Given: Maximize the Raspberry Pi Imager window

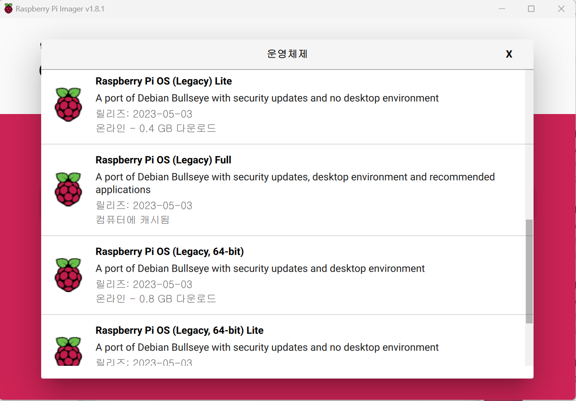Looking at the screenshot, I should (531, 8).
